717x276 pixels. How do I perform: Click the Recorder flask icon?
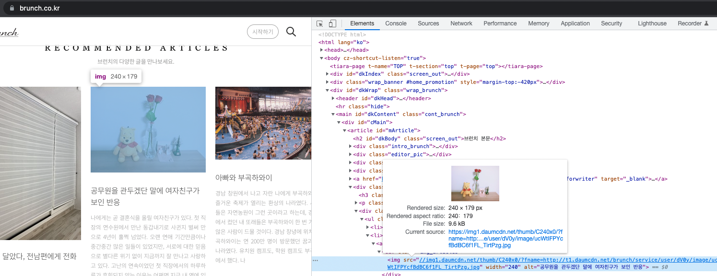(x=706, y=23)
